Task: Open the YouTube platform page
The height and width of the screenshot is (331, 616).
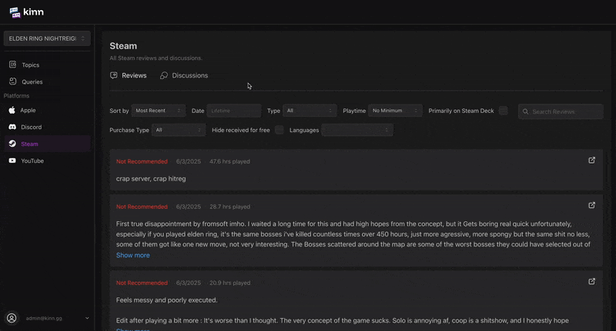Action: (47, 161)
